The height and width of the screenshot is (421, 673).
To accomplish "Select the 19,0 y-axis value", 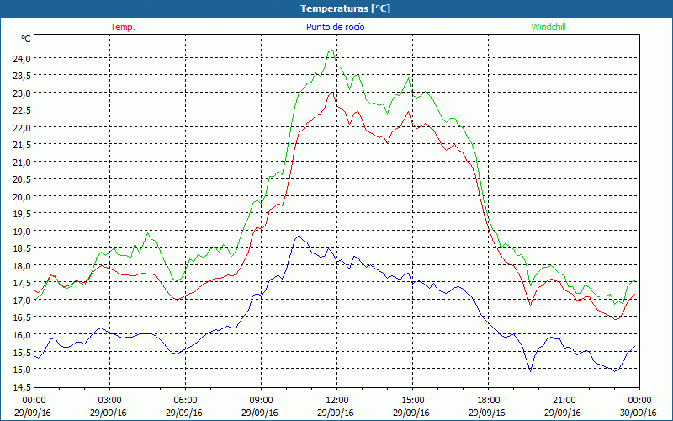I will [x=21, y=231].
